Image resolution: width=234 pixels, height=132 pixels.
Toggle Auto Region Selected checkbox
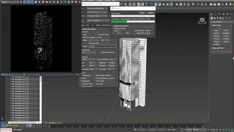pyautogui.click(x=101, y=52)
